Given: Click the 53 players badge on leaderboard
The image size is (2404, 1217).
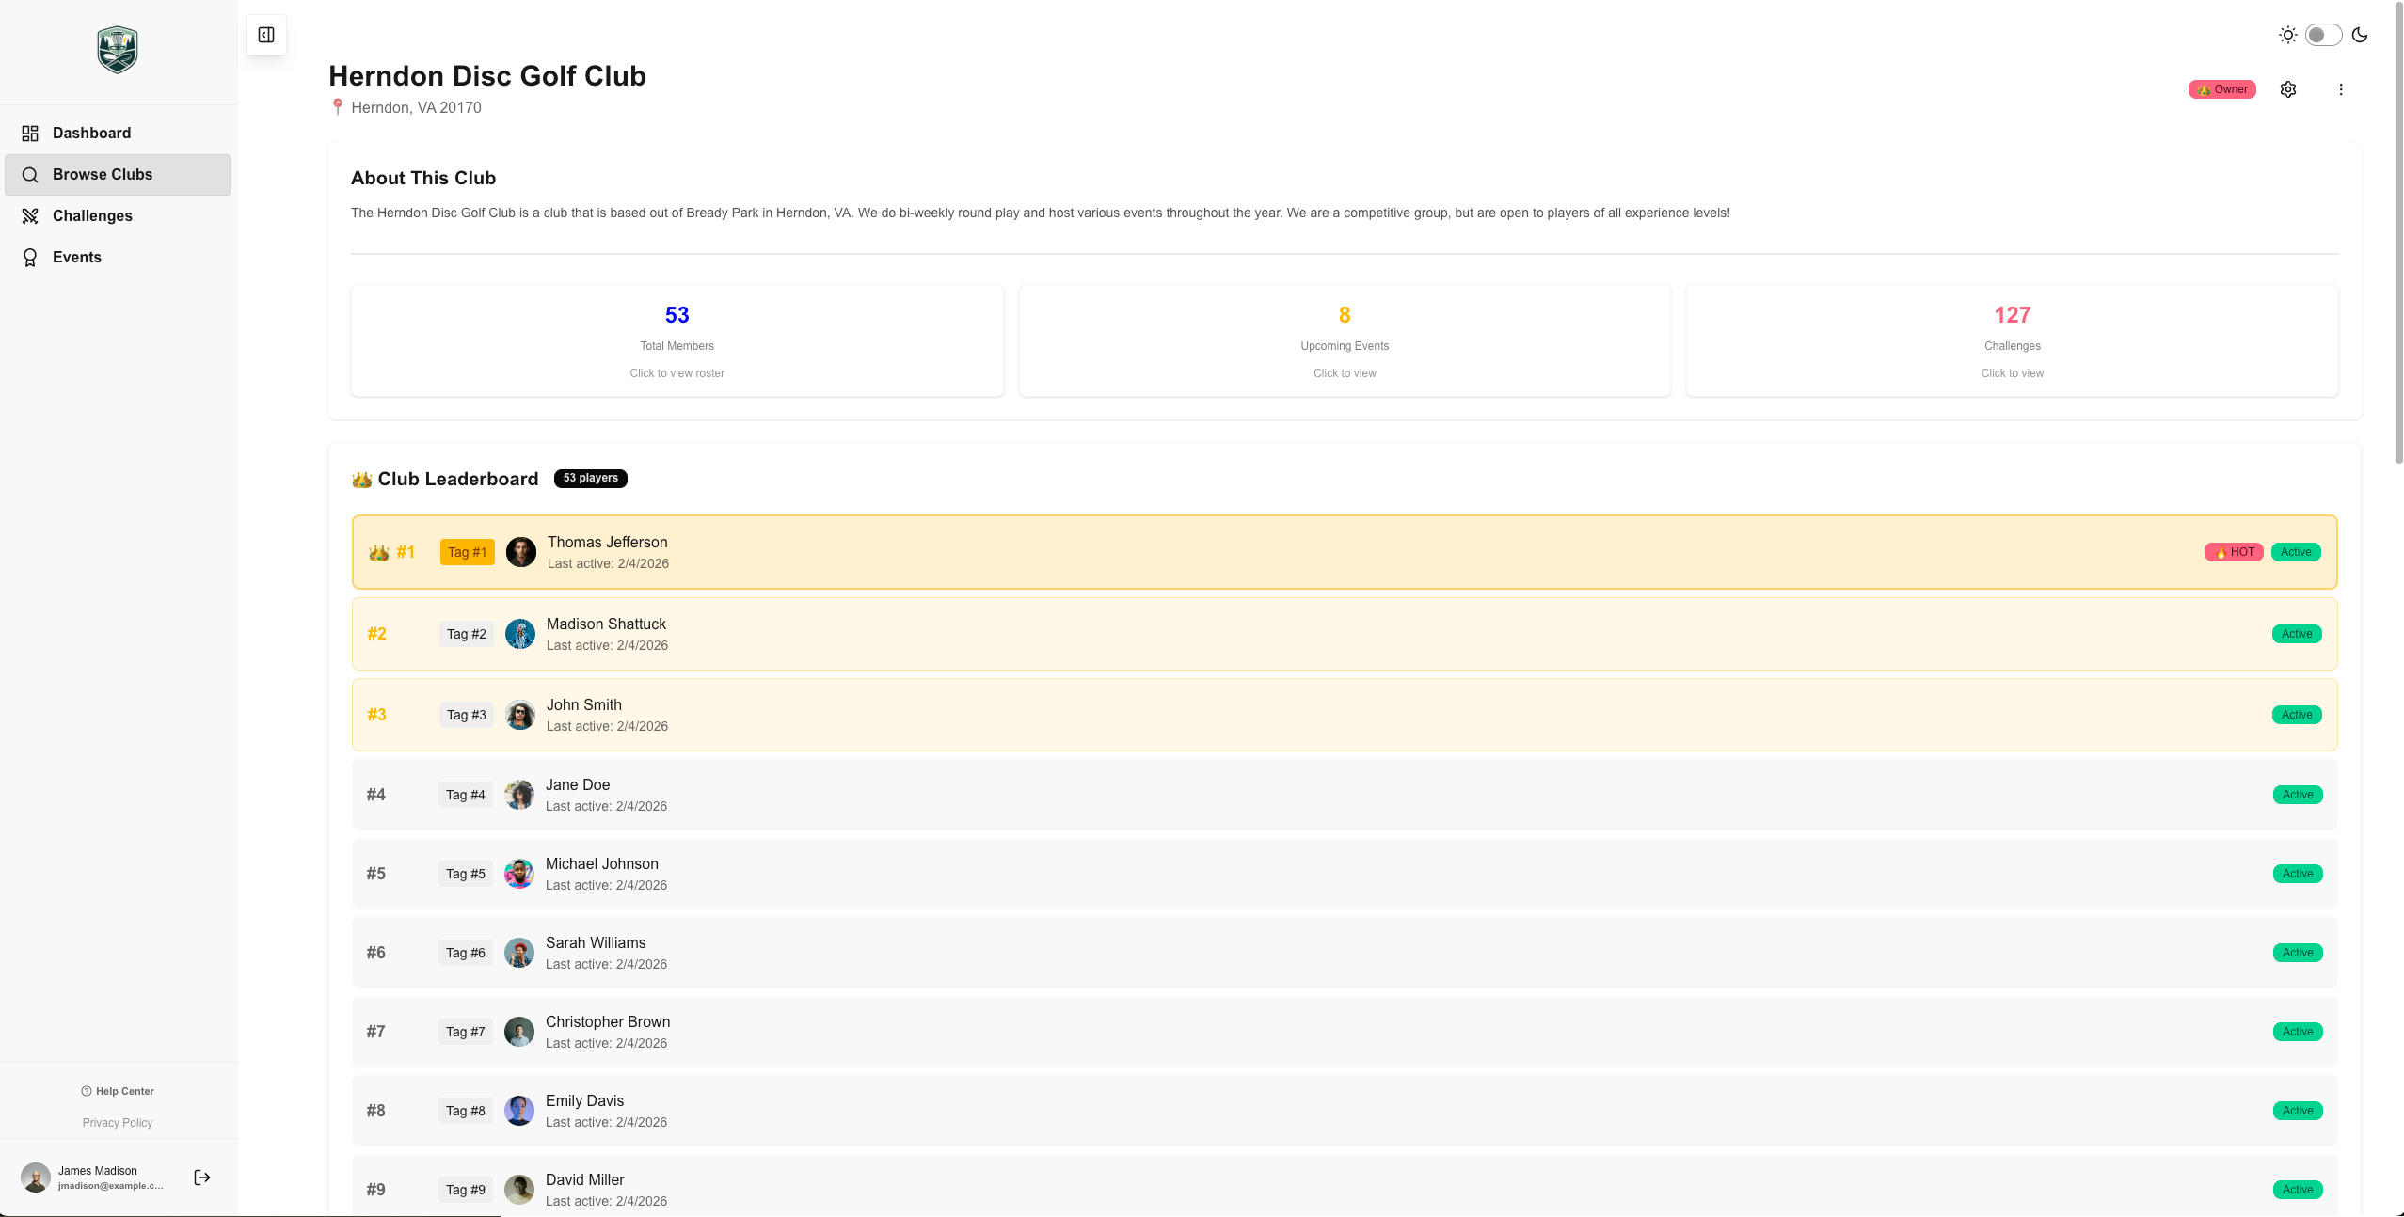Looking at the screenshot, I should point(590,478).
